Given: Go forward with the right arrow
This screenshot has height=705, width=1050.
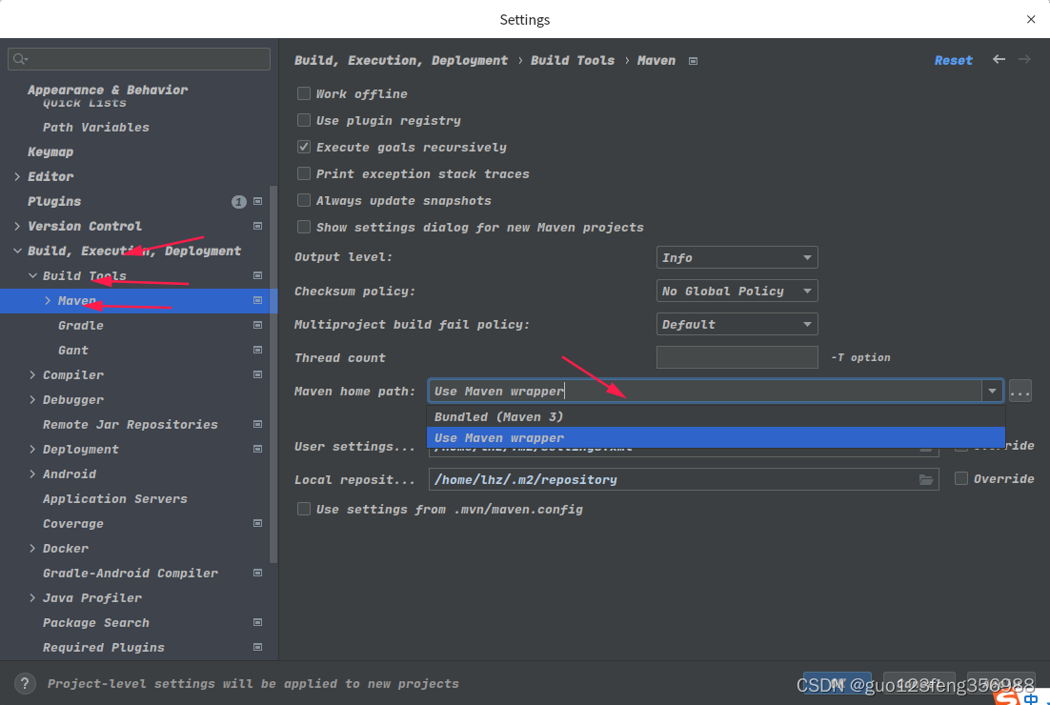Looking at the screenshot, I should 1024,60.
